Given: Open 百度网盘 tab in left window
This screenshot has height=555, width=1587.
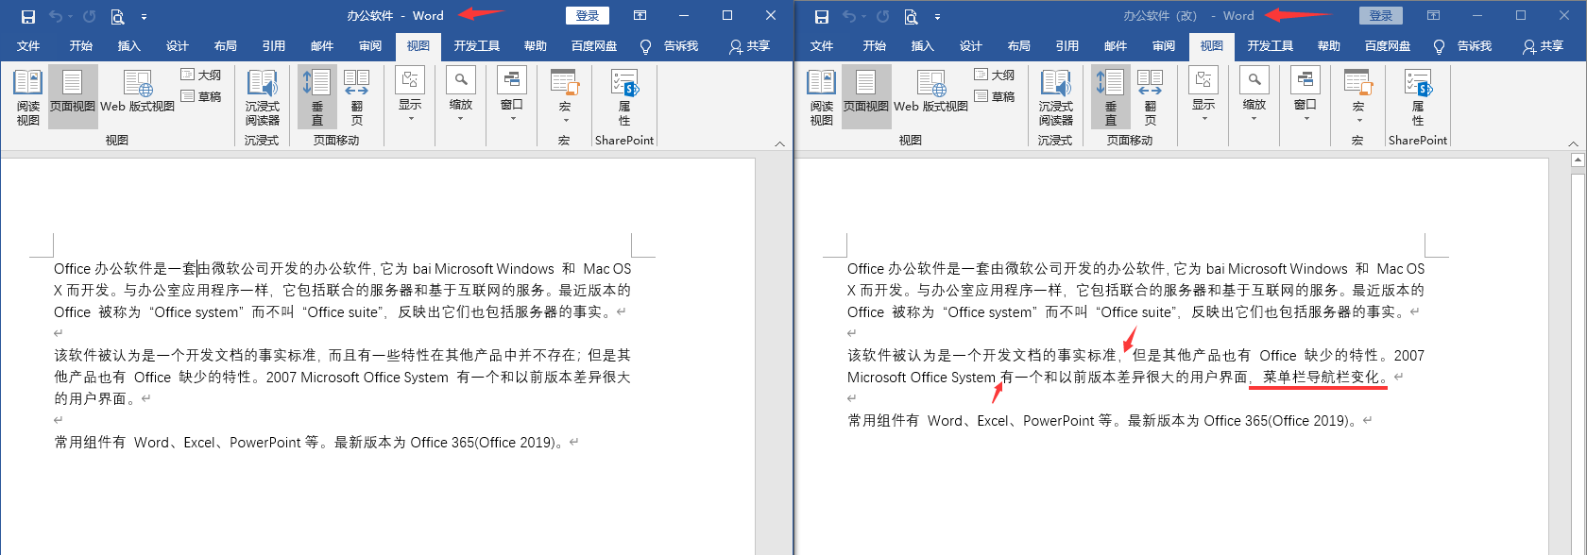Looking at the screenshot, I should click(x=593, y=45).
